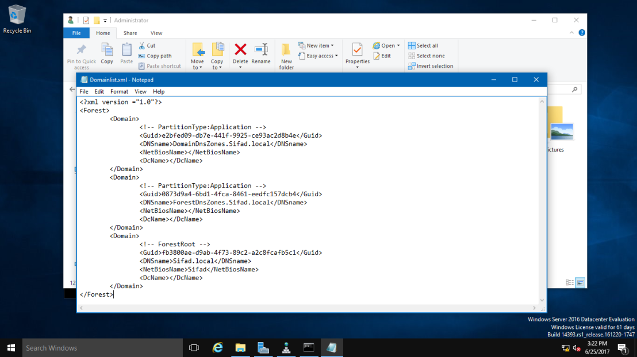This screenshot has height=357, width=637.
Task: Switch to large icons view toggle
Action: [580, 283]
